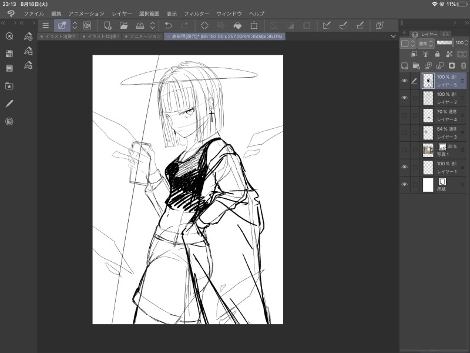Open the Clip Studio logo menu

(x=11, y=14)
